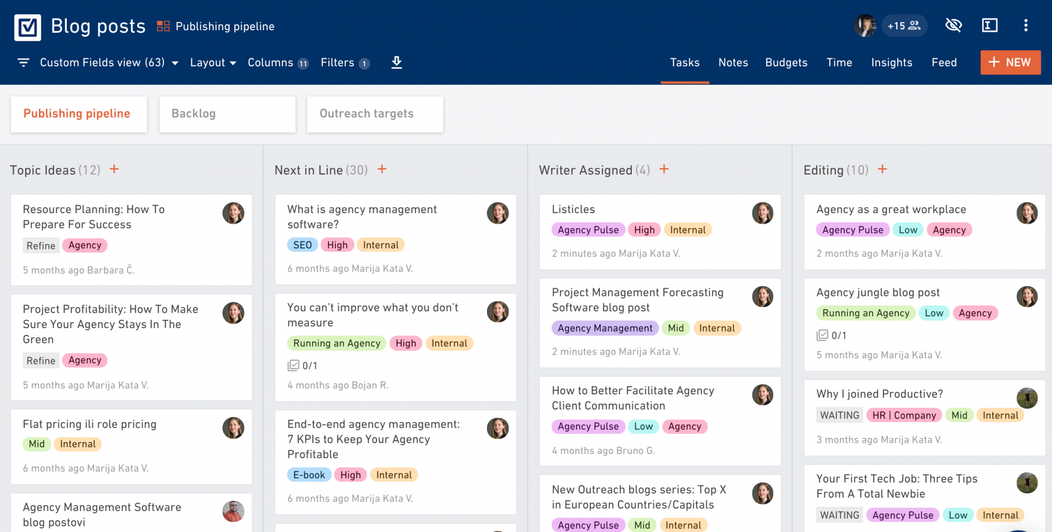Switch to the Insights tab
The width and height of the screenshot is (1052, 532).
892,63
